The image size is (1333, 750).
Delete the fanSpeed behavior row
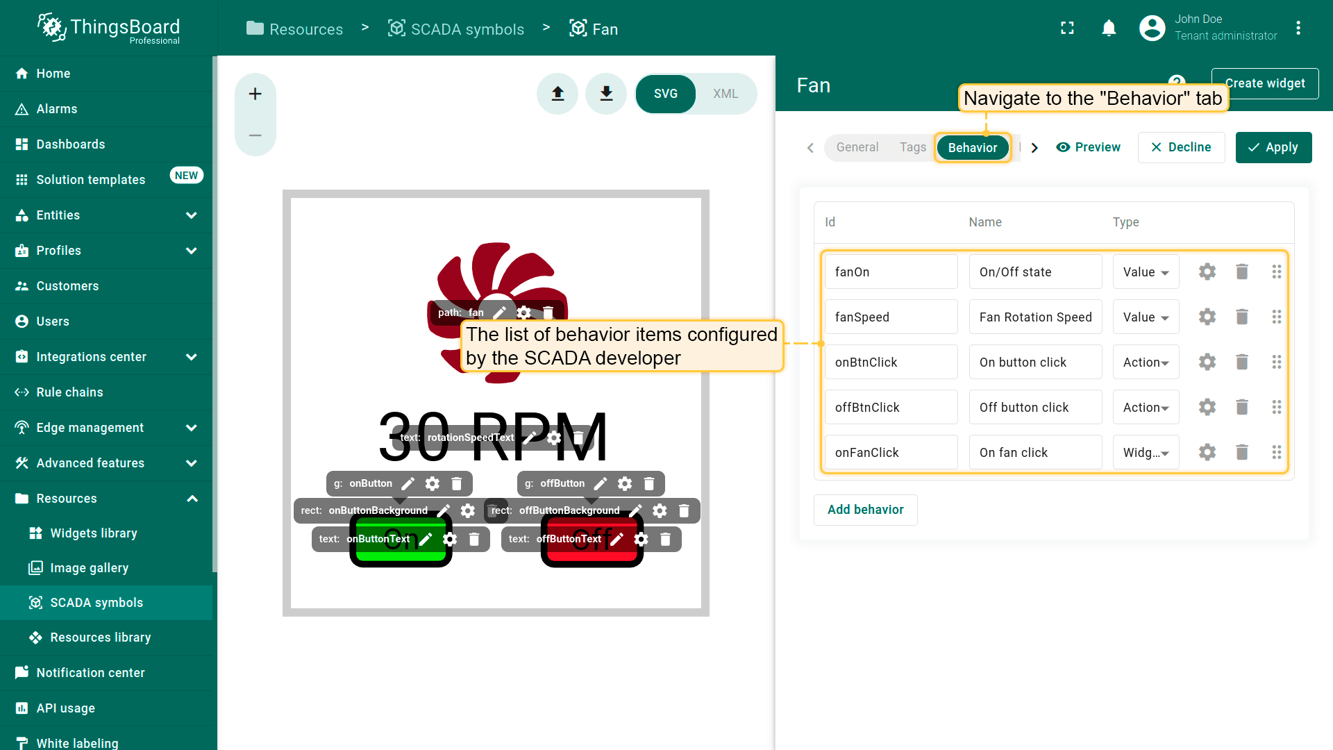1242,317
